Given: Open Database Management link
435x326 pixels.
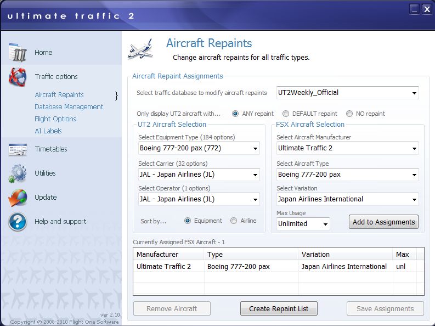Looking at the screenshot, I should point(69,107).
